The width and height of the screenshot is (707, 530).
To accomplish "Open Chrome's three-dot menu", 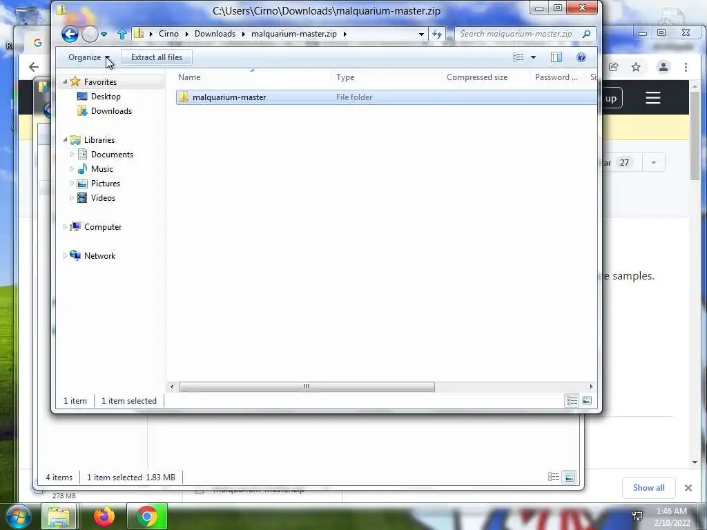I will (686, 67).
